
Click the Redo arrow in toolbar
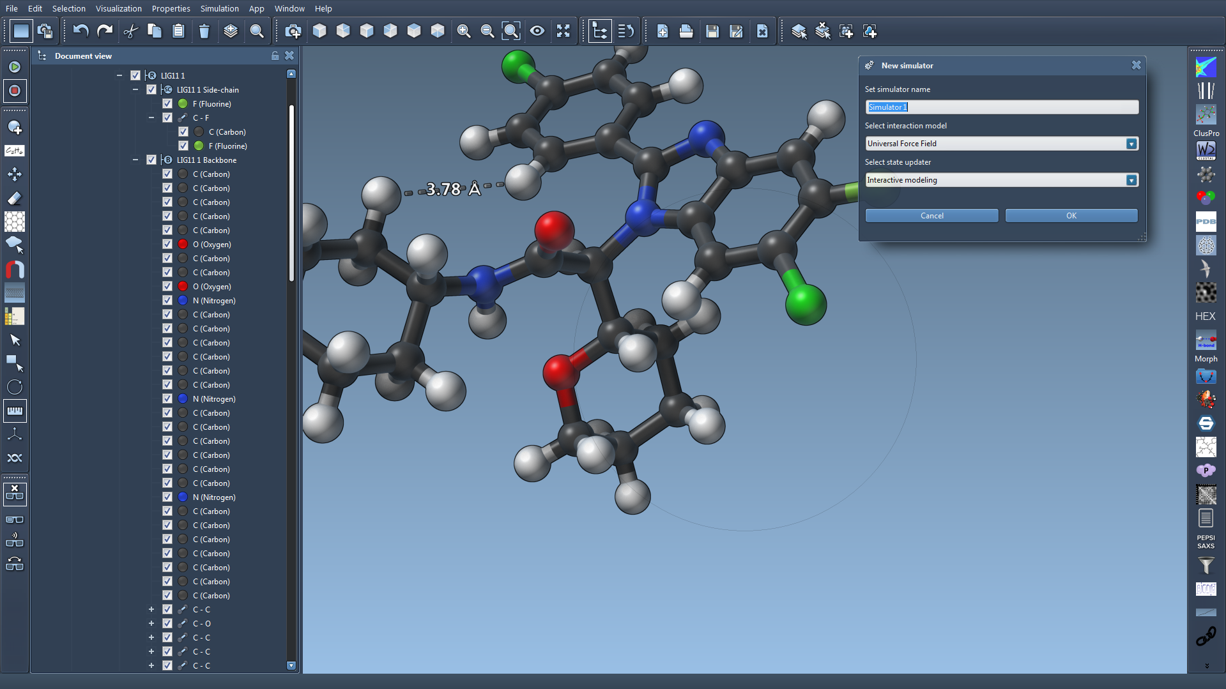(x=105, y=31)
